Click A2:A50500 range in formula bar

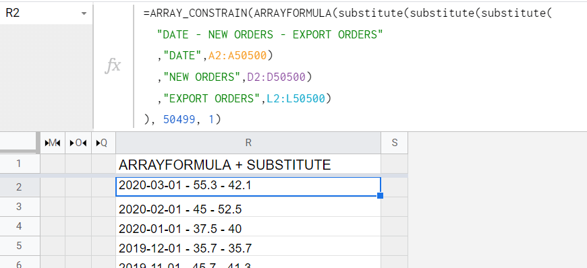pos(237,56)
